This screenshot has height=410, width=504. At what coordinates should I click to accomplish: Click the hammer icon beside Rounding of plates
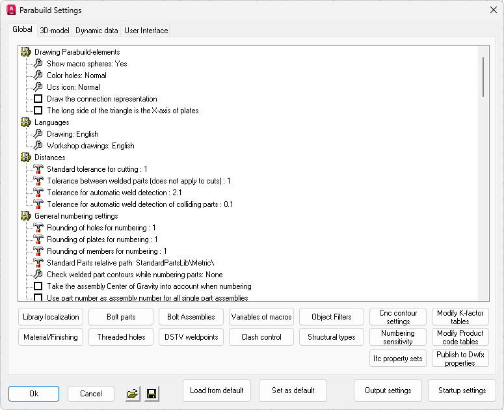(x=38, y=239)
